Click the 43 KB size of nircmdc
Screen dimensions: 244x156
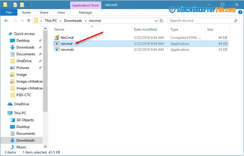[223, 50]
